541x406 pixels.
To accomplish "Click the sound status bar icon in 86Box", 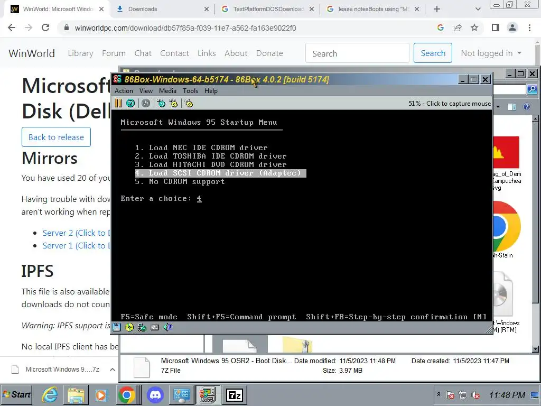I will (x=167, y=327).
